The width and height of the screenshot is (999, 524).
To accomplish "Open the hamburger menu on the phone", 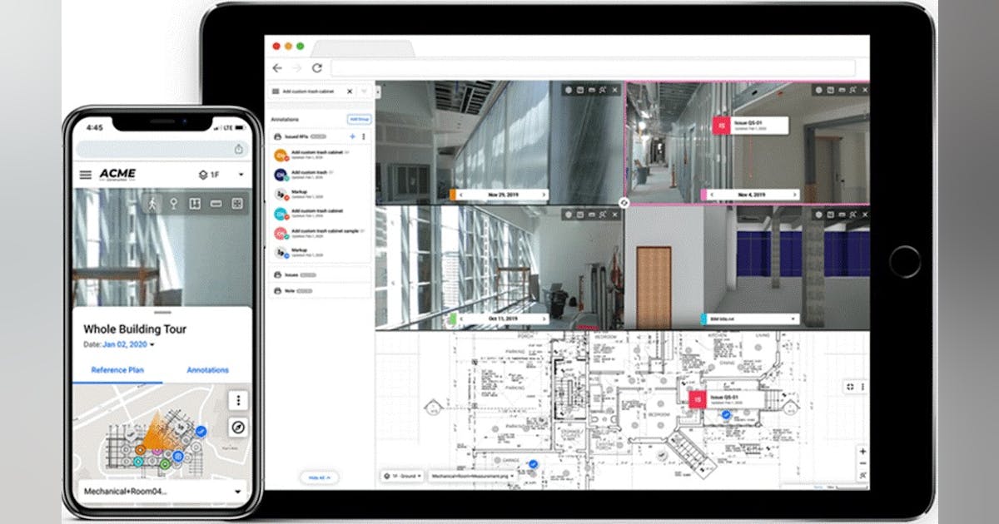I will (86, 175).
